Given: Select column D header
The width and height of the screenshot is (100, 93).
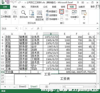Looking at the screenshot, I should (51, 34).
